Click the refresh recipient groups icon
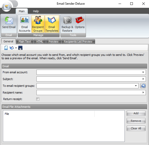Viewport: 149px width, 145px height. coord(143,86)
